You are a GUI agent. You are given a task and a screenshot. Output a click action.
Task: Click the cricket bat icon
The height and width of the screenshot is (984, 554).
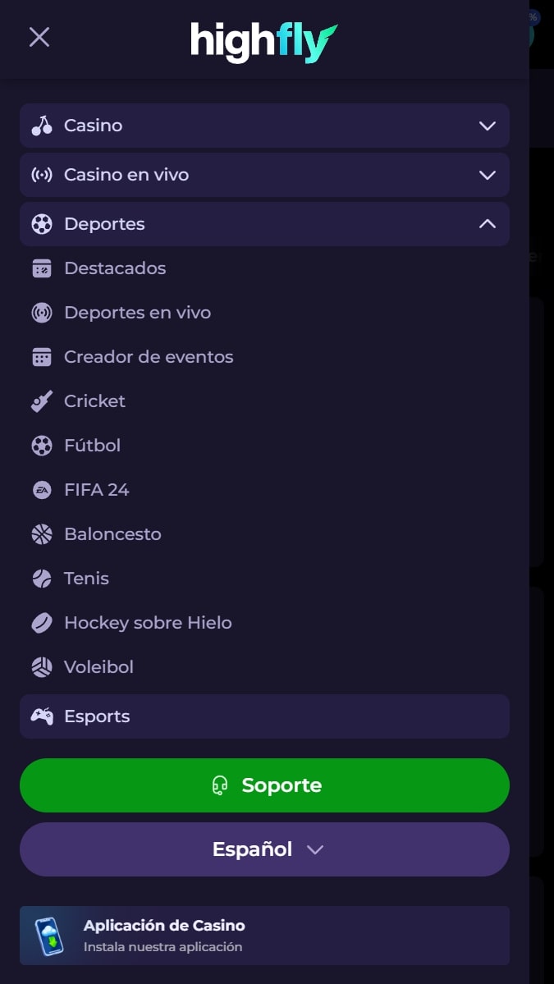[42, 401]
